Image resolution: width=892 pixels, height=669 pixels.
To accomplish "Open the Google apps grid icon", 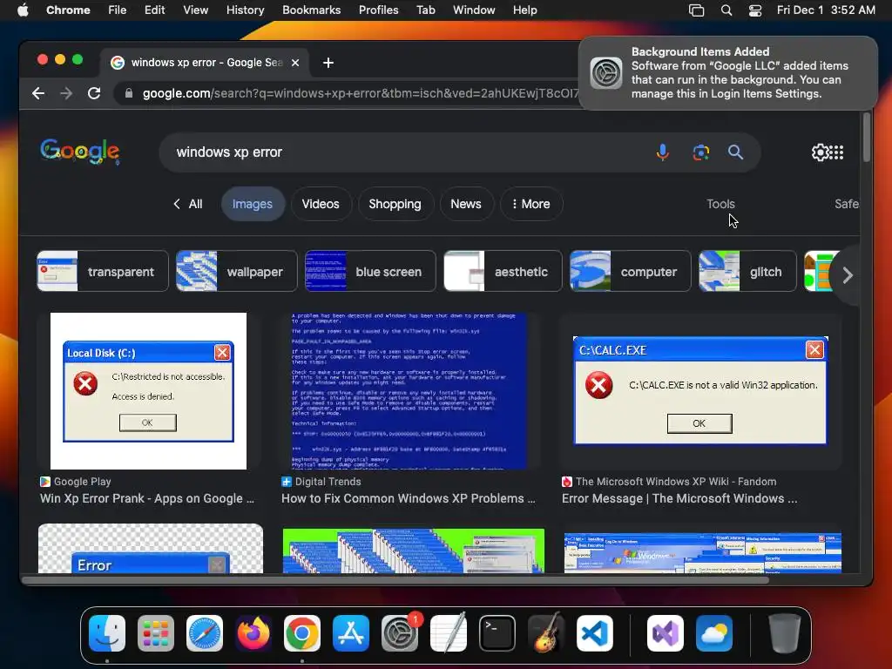I will (836, 152).
